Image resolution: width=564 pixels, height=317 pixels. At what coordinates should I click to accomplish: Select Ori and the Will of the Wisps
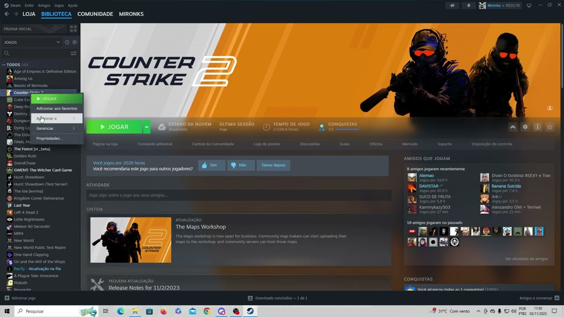click(x=39, y=262)
